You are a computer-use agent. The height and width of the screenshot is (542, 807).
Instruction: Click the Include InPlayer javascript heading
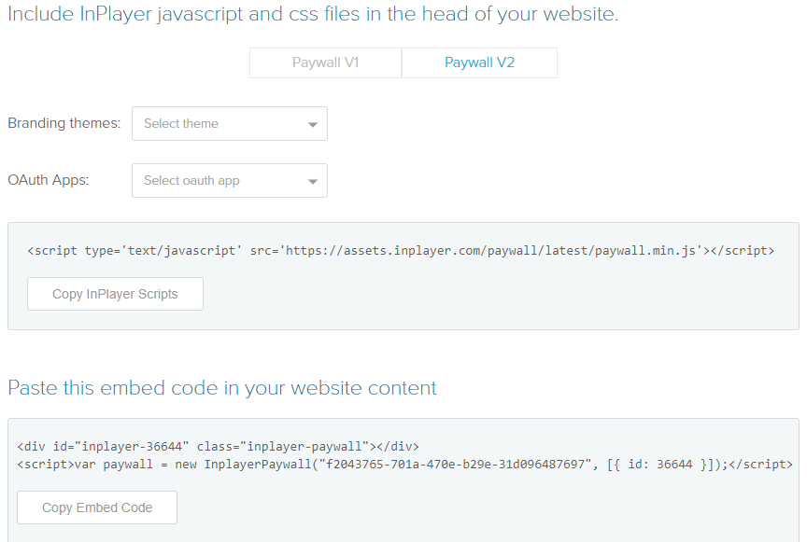[x=313, y=14]
